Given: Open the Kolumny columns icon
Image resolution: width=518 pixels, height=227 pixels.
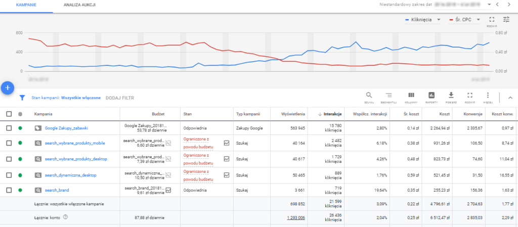Looking at the screenshot, I should coord(411,96).
